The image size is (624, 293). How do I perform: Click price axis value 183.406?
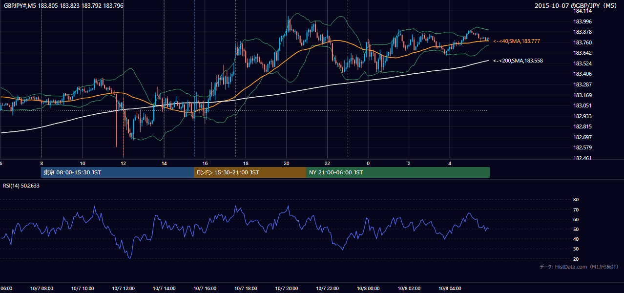(x=582, y=74)
